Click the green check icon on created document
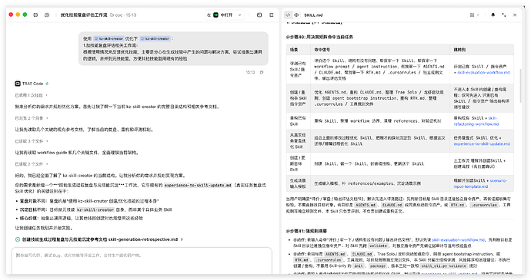531x280 pixels. (x=18, y=239)
